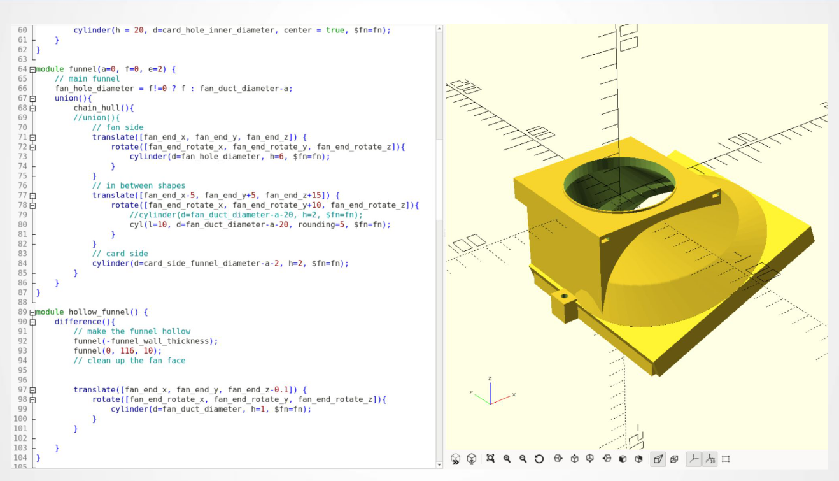Toggle Show Axes in viewport

694,459
